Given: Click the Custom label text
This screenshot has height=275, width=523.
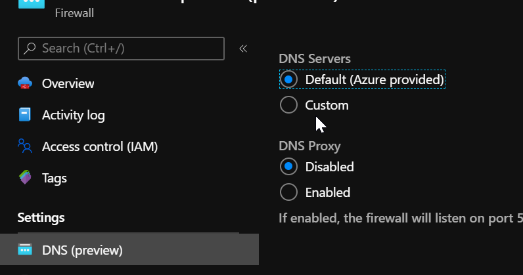Looking at the screenshot, I should tap(327, 105).
